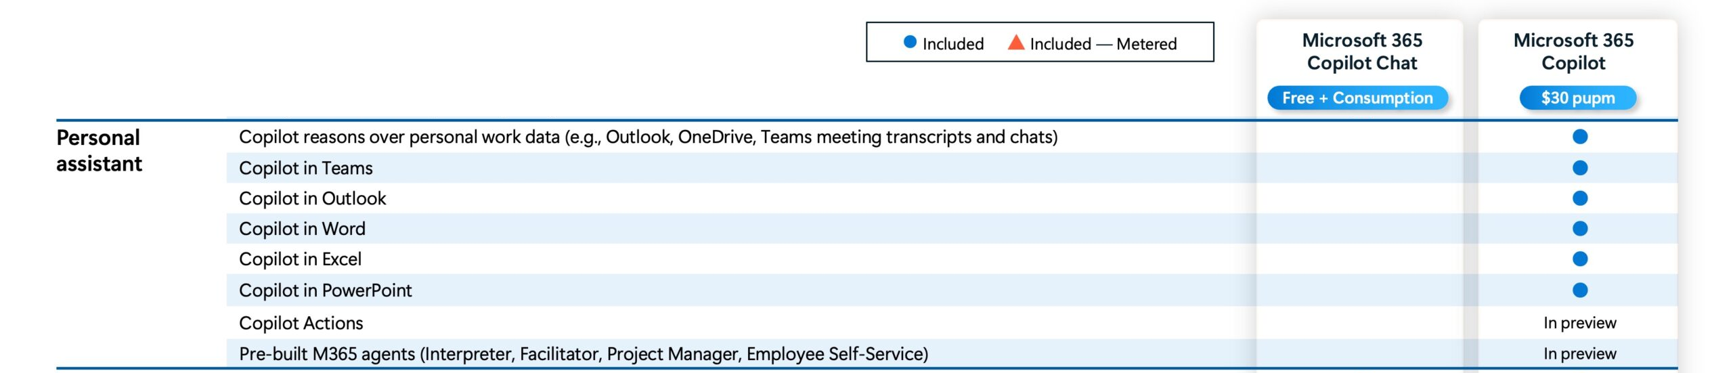Click the included dot for Copilot in Word
1733x373 pixels.
coord(1580,229)
